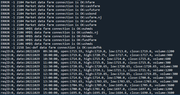
Task: Select the usfarm.nj market data line
Action: pos(51,17)
